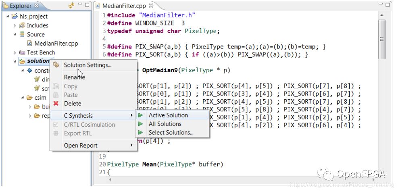This screenshot has height=192, width=398.
Task: Click the editor horizontal scroll left arrow
Action: (x=110, y=179)
